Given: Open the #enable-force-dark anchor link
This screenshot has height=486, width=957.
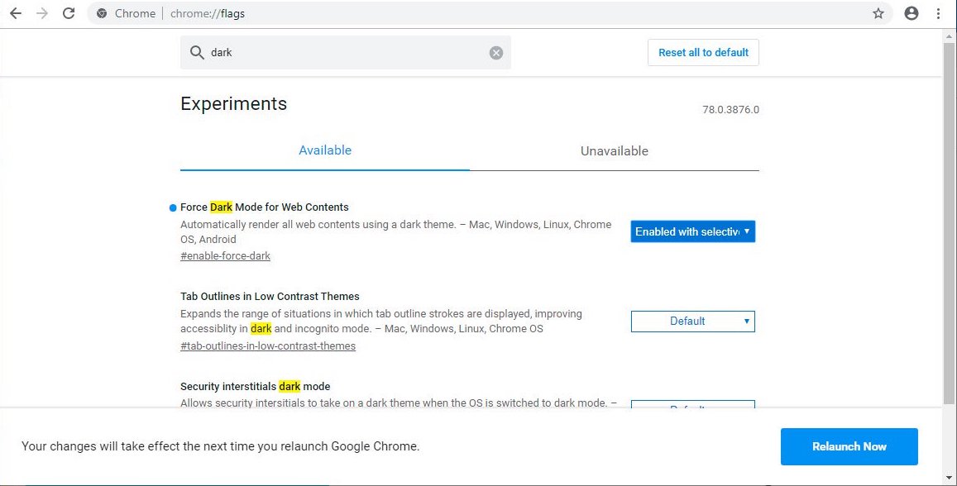Looking at the screenshot, I should coord(225,255).
